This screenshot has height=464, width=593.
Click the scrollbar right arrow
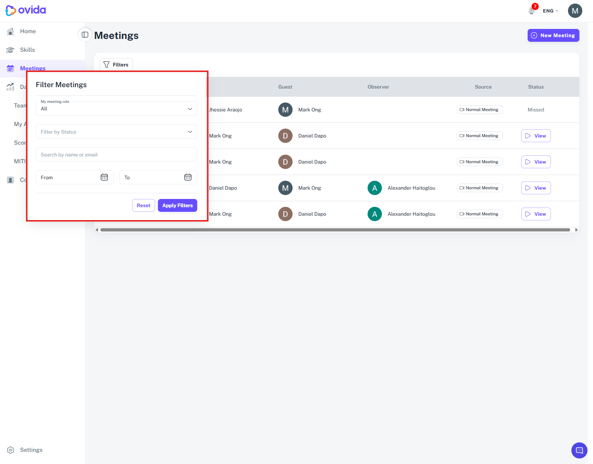click(x=576, y=230)
